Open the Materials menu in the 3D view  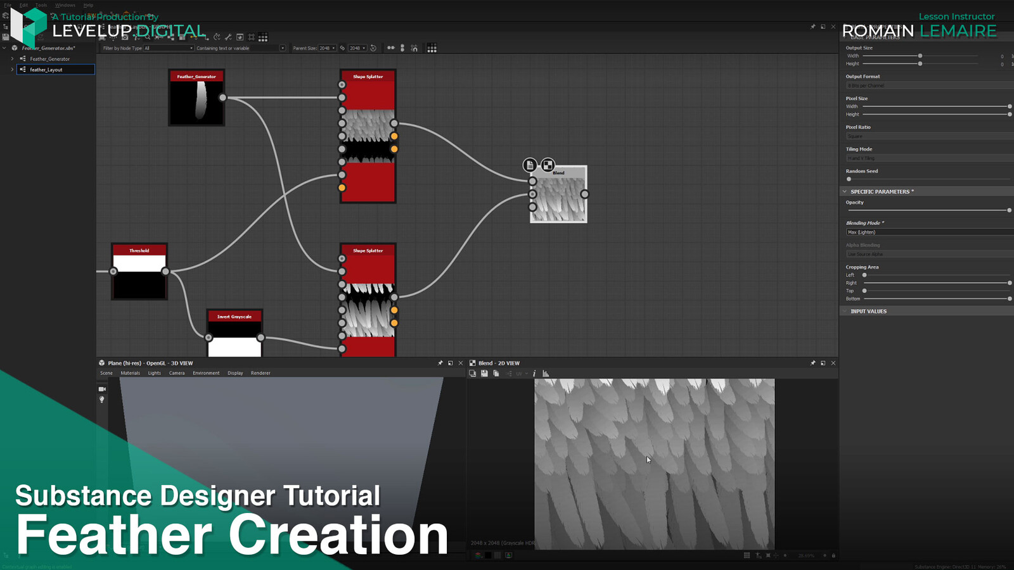(x=130, y=373)
